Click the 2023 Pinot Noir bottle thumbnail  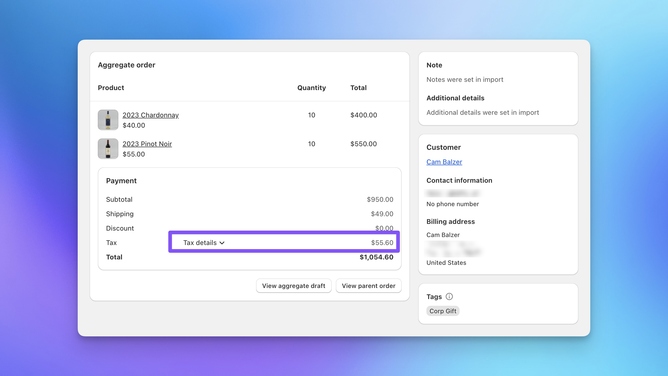tap(108, 148)
